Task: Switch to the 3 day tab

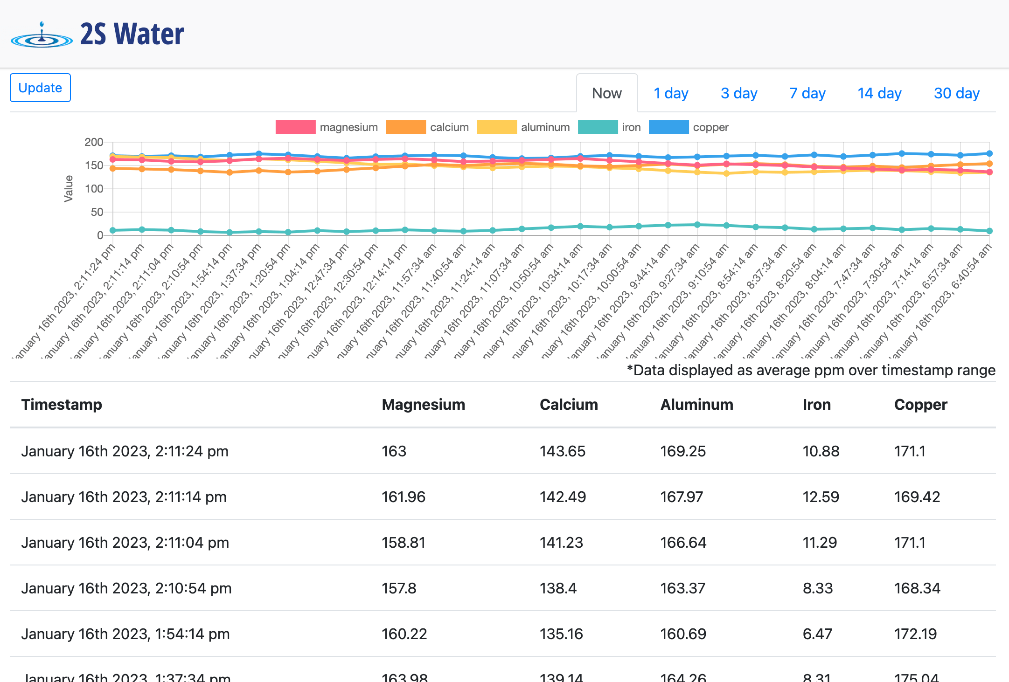Action: click(739, 93)
